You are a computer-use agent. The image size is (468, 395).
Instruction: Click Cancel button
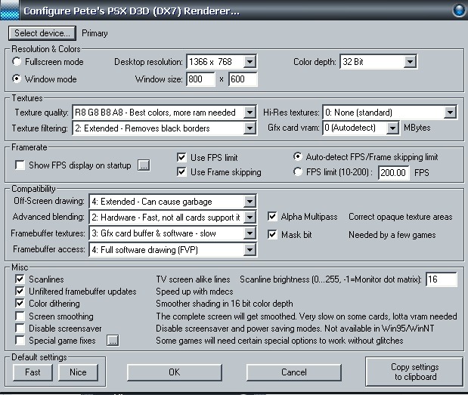pos(293,372)
